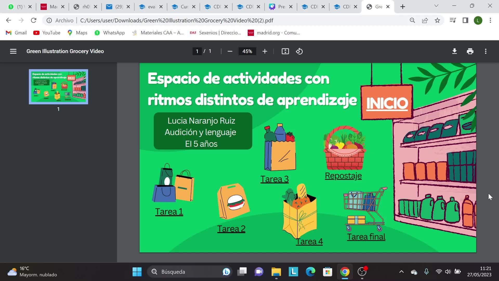Zoom in with the plus icon
This screenshot has width=499, height=281.
click(265, 51)
